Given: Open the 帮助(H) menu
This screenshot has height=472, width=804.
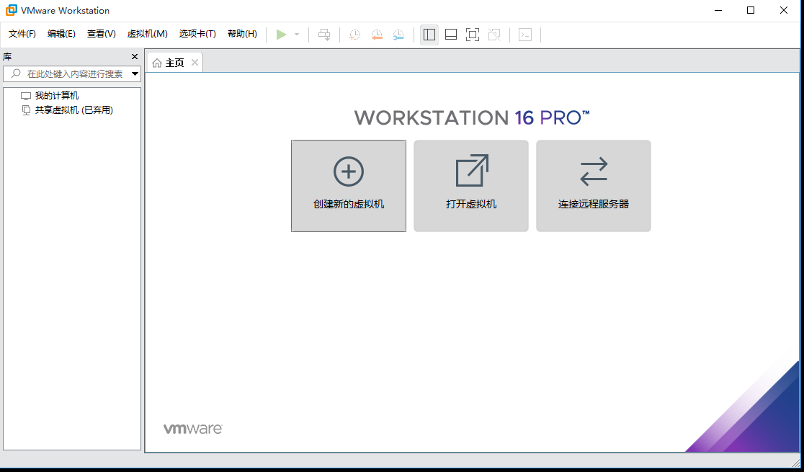Looking at the screenshot, I should (242, 34).
